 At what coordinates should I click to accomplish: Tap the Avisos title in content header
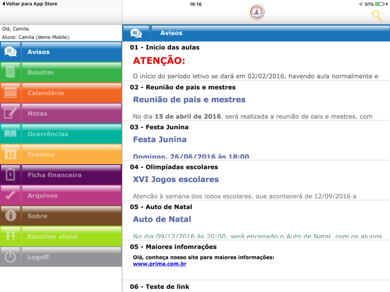(171, 33)
